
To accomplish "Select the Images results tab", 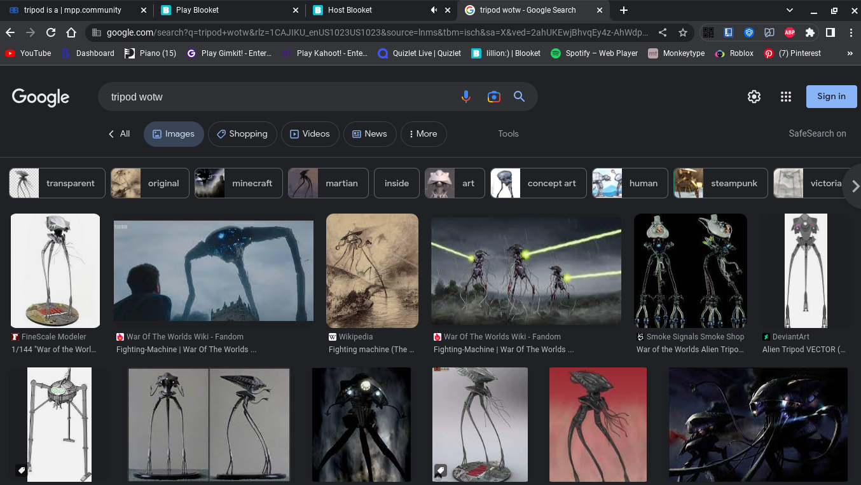I will (x=174, y=134).
